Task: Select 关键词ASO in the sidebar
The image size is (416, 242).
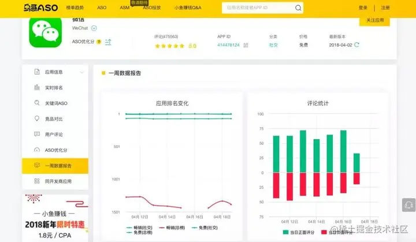Action: click(x=55, y=103)
